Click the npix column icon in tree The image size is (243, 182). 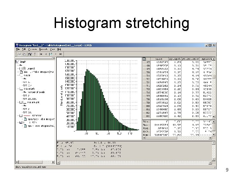click(x=25, y=126)
